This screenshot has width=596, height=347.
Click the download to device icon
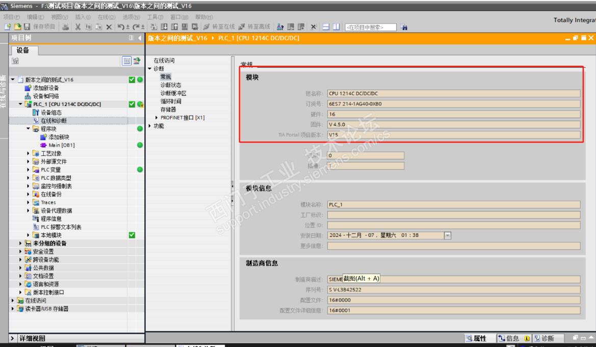[x=164, y=26]
